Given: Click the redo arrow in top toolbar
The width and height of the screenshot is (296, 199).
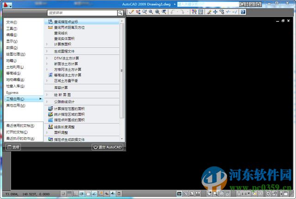Looking at the screenshot, I should click(x=182, y=12).
